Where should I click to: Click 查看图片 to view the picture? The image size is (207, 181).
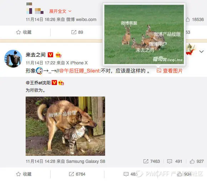coord(170,71)
